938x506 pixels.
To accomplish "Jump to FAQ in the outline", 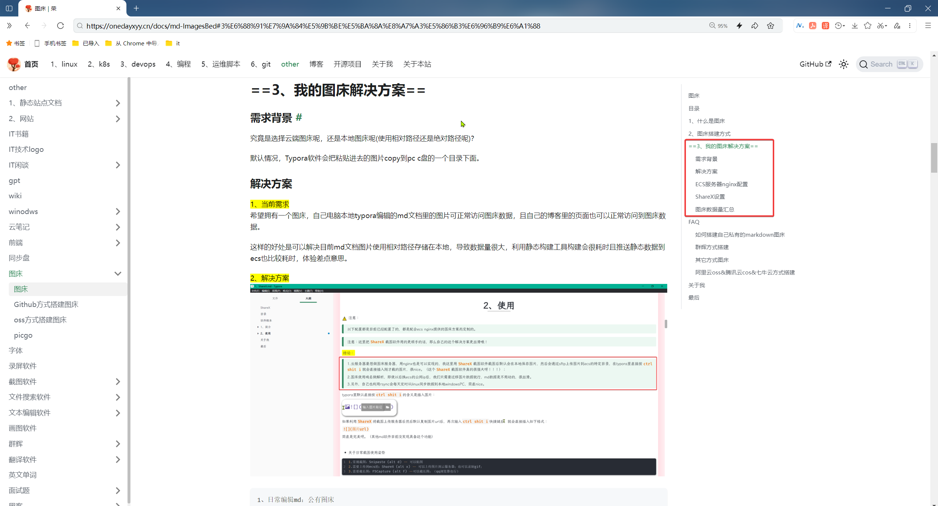I will pyautogui.click(x=694, y=222).
